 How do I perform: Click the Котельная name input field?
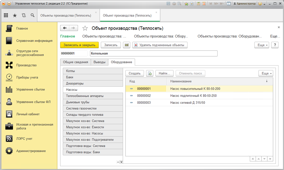click(x=153, y=54)
